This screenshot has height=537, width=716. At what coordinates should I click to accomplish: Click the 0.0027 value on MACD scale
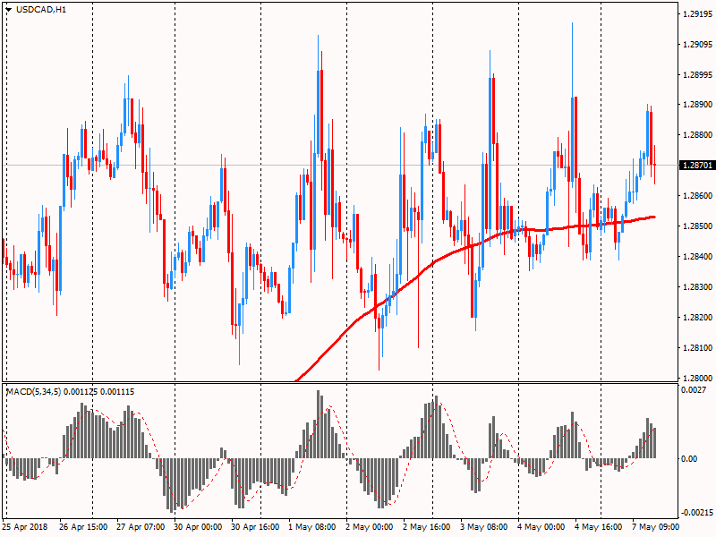(693, 391)
